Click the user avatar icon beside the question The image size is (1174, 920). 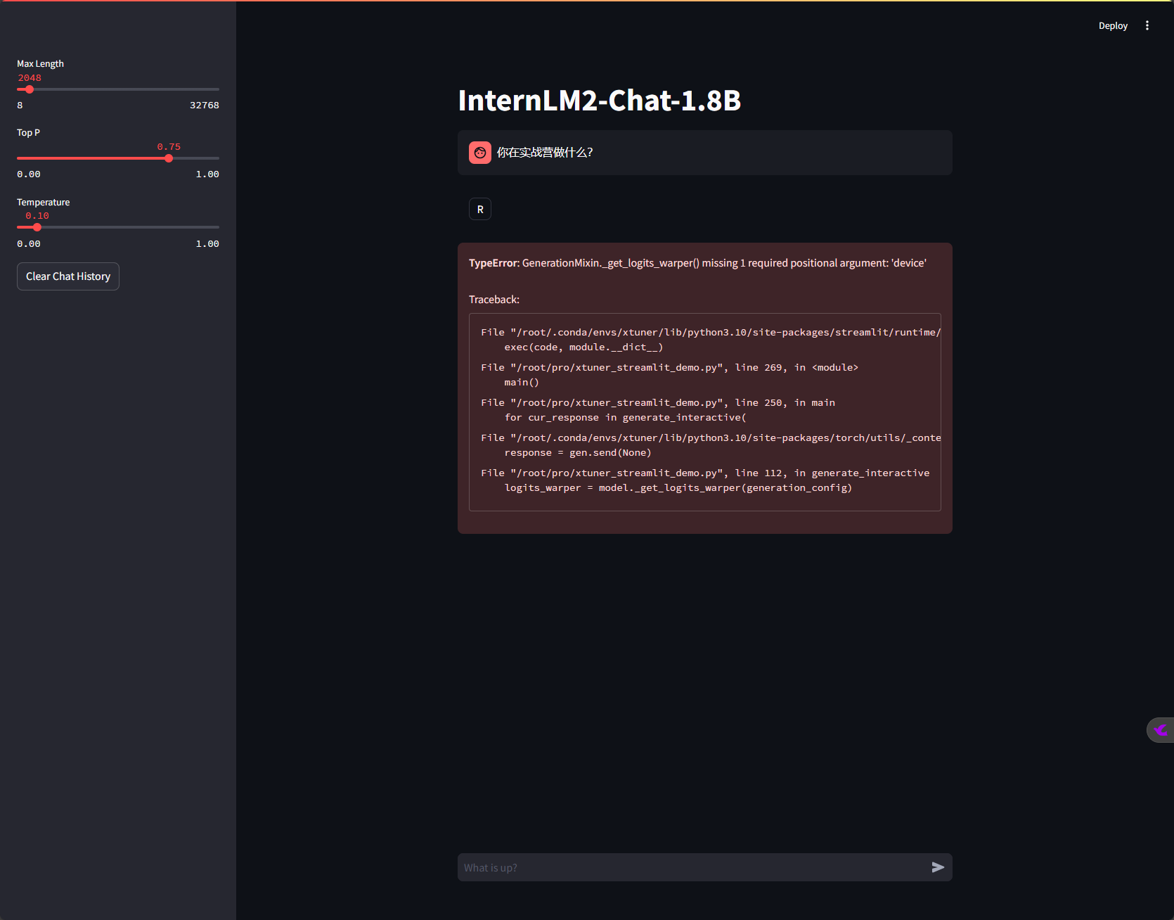point(480,153)
